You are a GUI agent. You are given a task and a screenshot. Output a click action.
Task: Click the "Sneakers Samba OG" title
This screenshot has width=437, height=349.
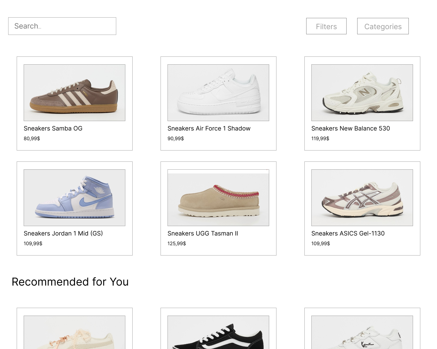[x=53, y=128]
